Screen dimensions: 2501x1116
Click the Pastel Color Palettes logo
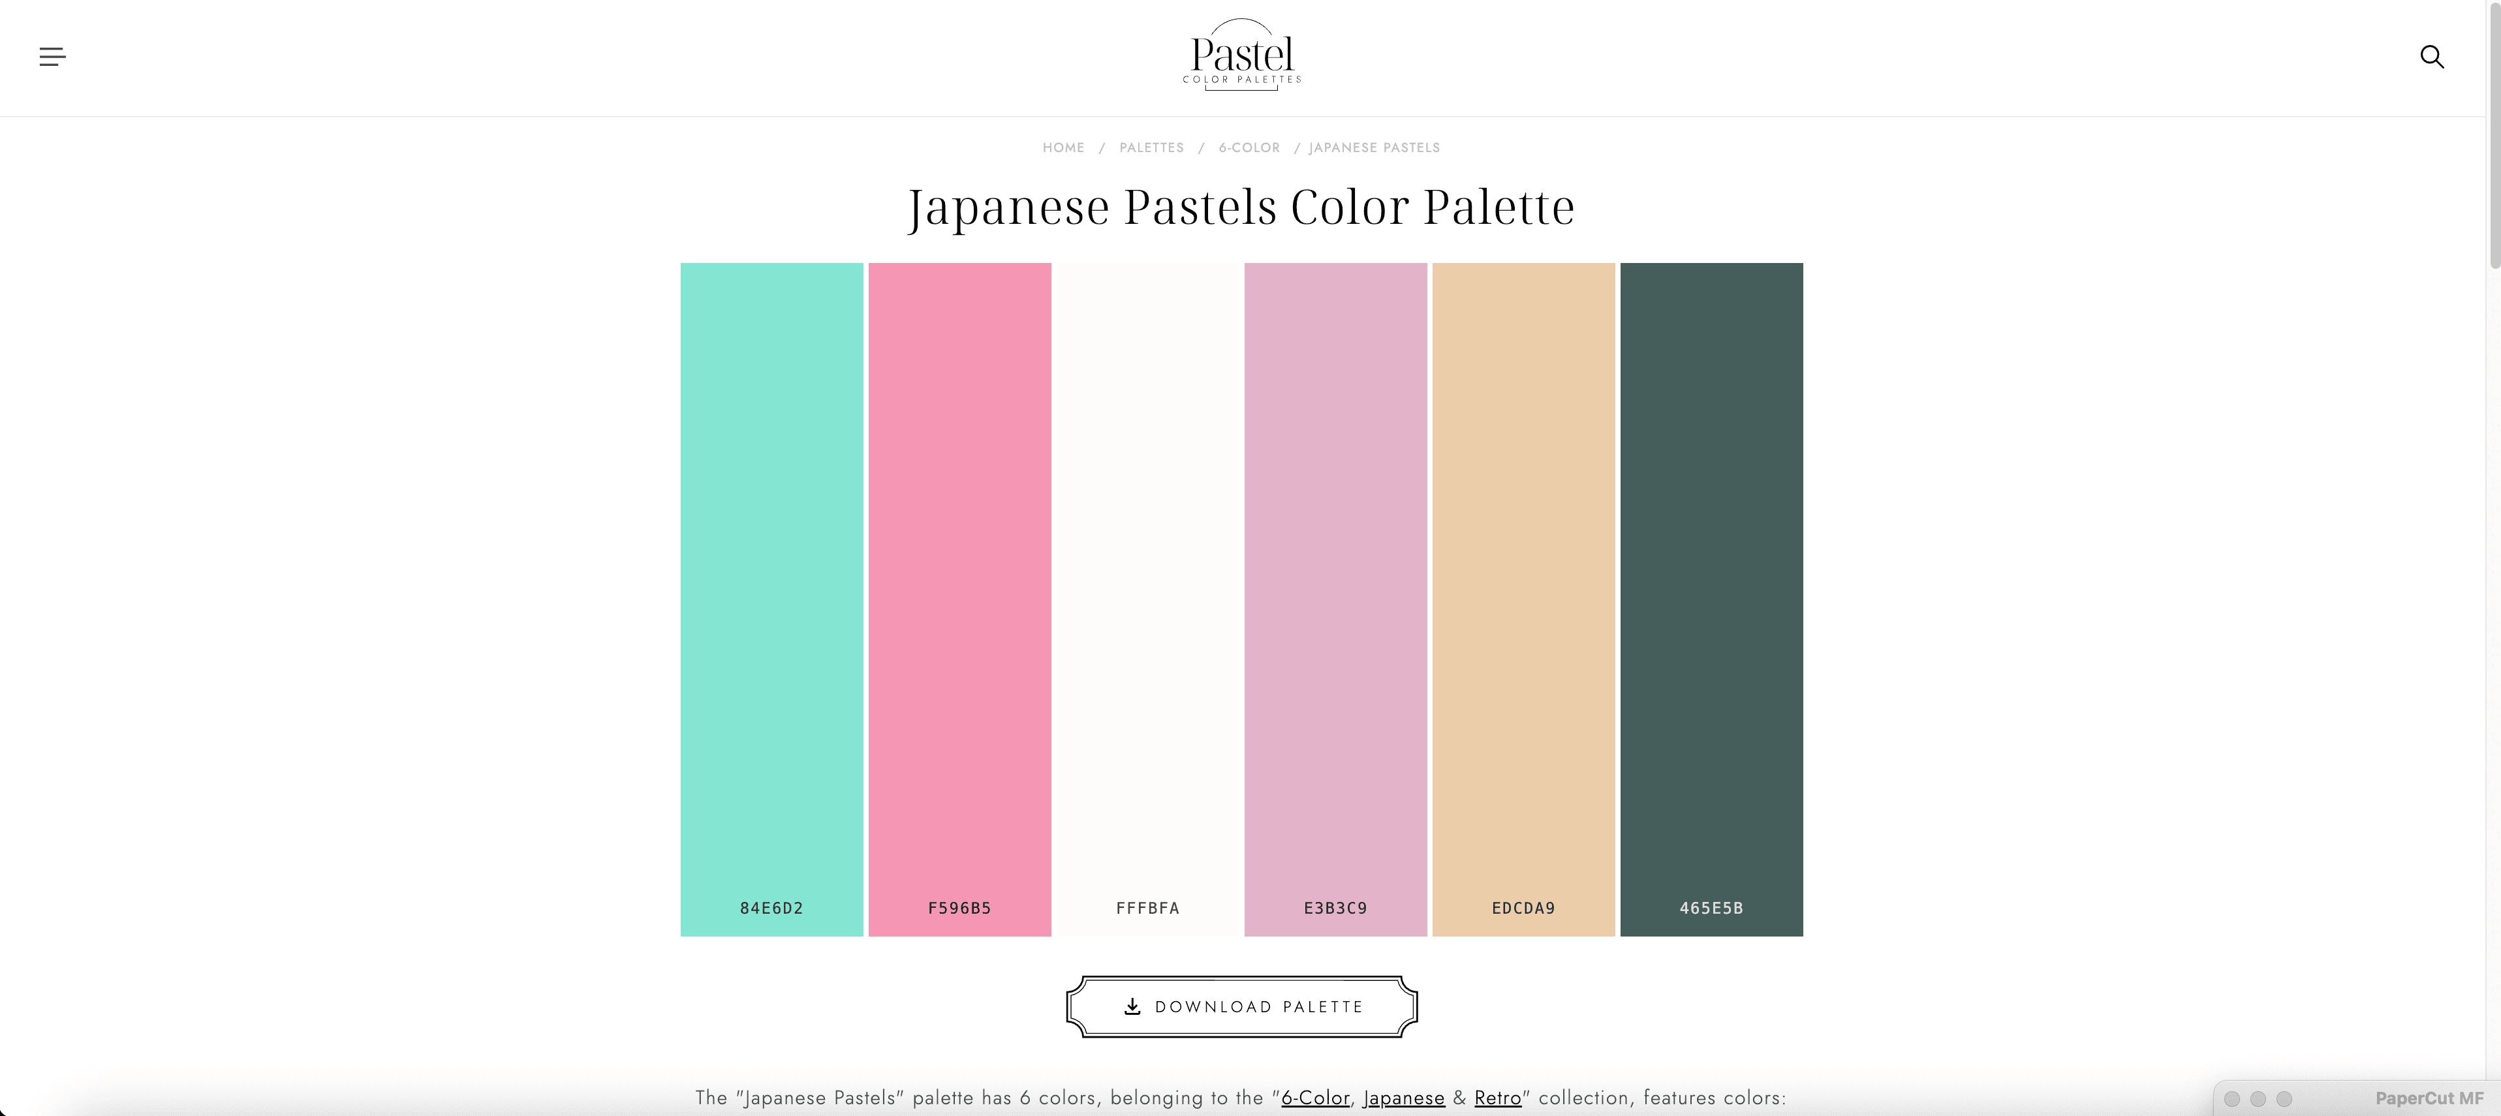point(1242,56)
